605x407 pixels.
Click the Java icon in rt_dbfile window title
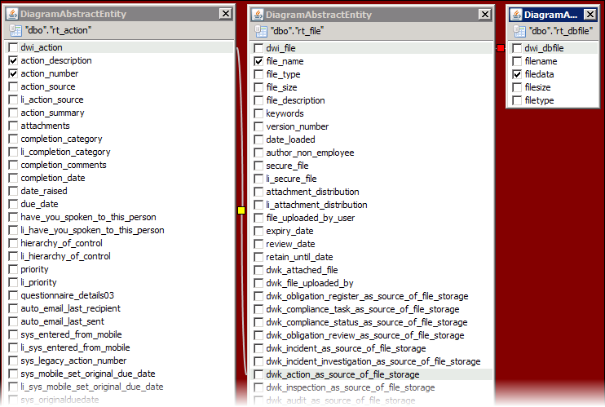point(516,15)
